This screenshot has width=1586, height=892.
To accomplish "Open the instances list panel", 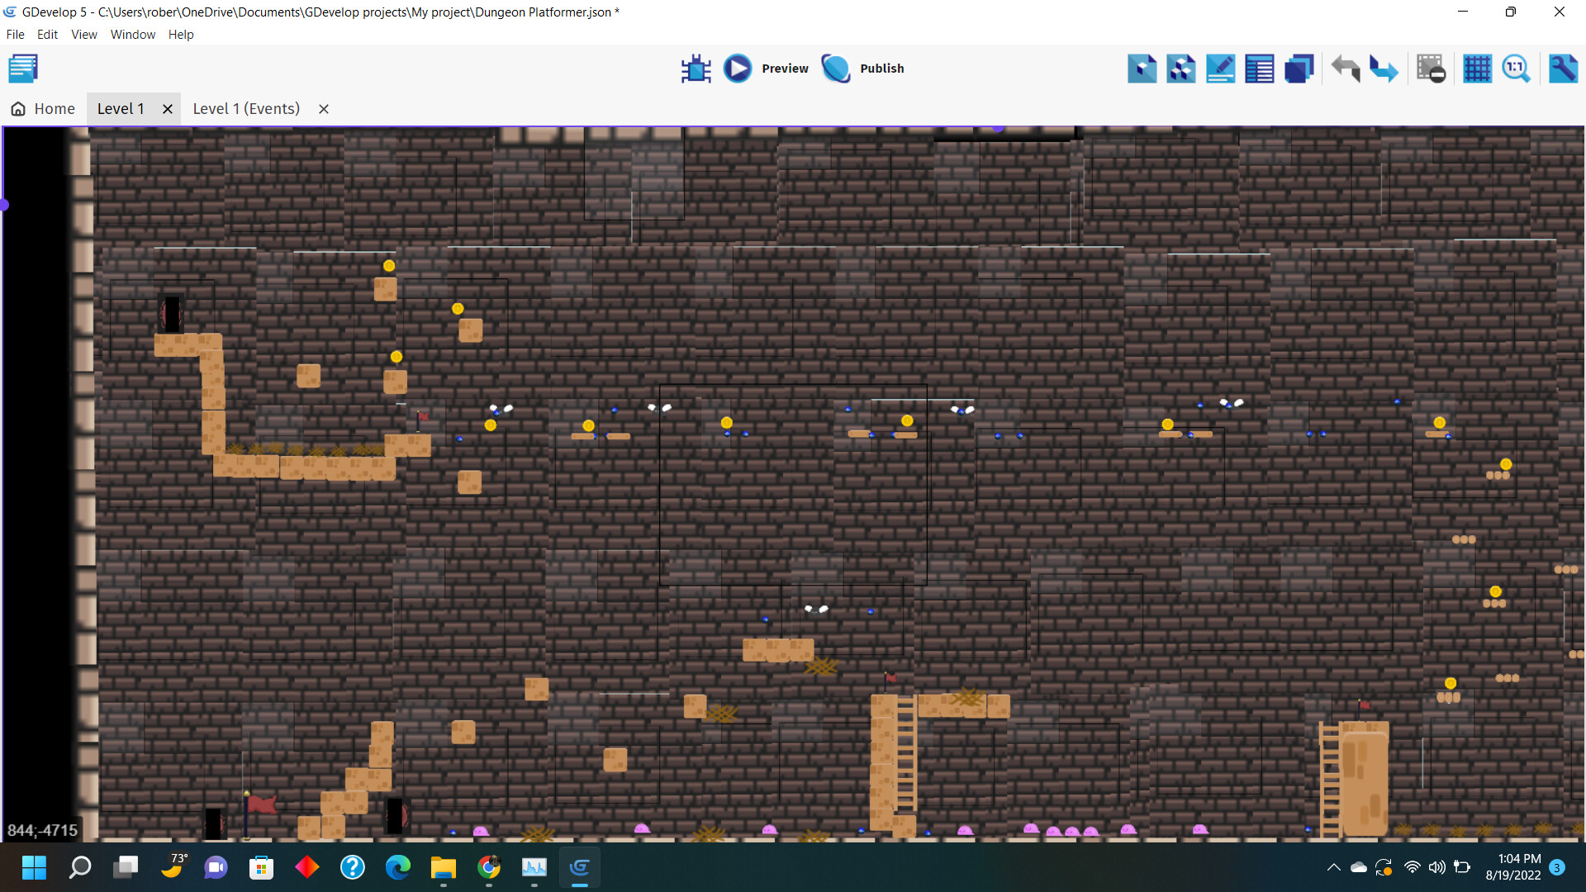I will pyautogui.click(x=1259, y=69).
